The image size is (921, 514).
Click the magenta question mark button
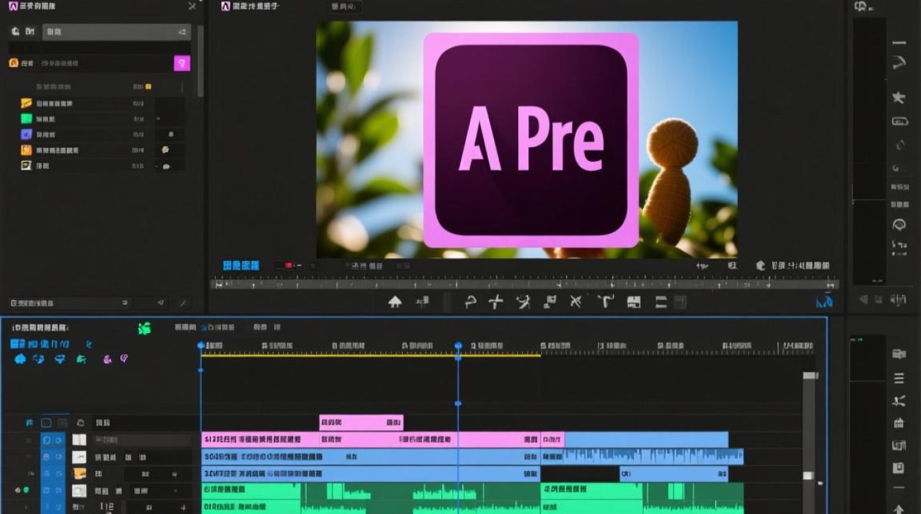(182, 64)
